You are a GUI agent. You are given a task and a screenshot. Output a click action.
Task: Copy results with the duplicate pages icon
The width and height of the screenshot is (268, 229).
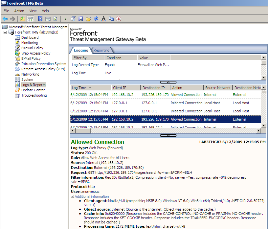[111, 19]
